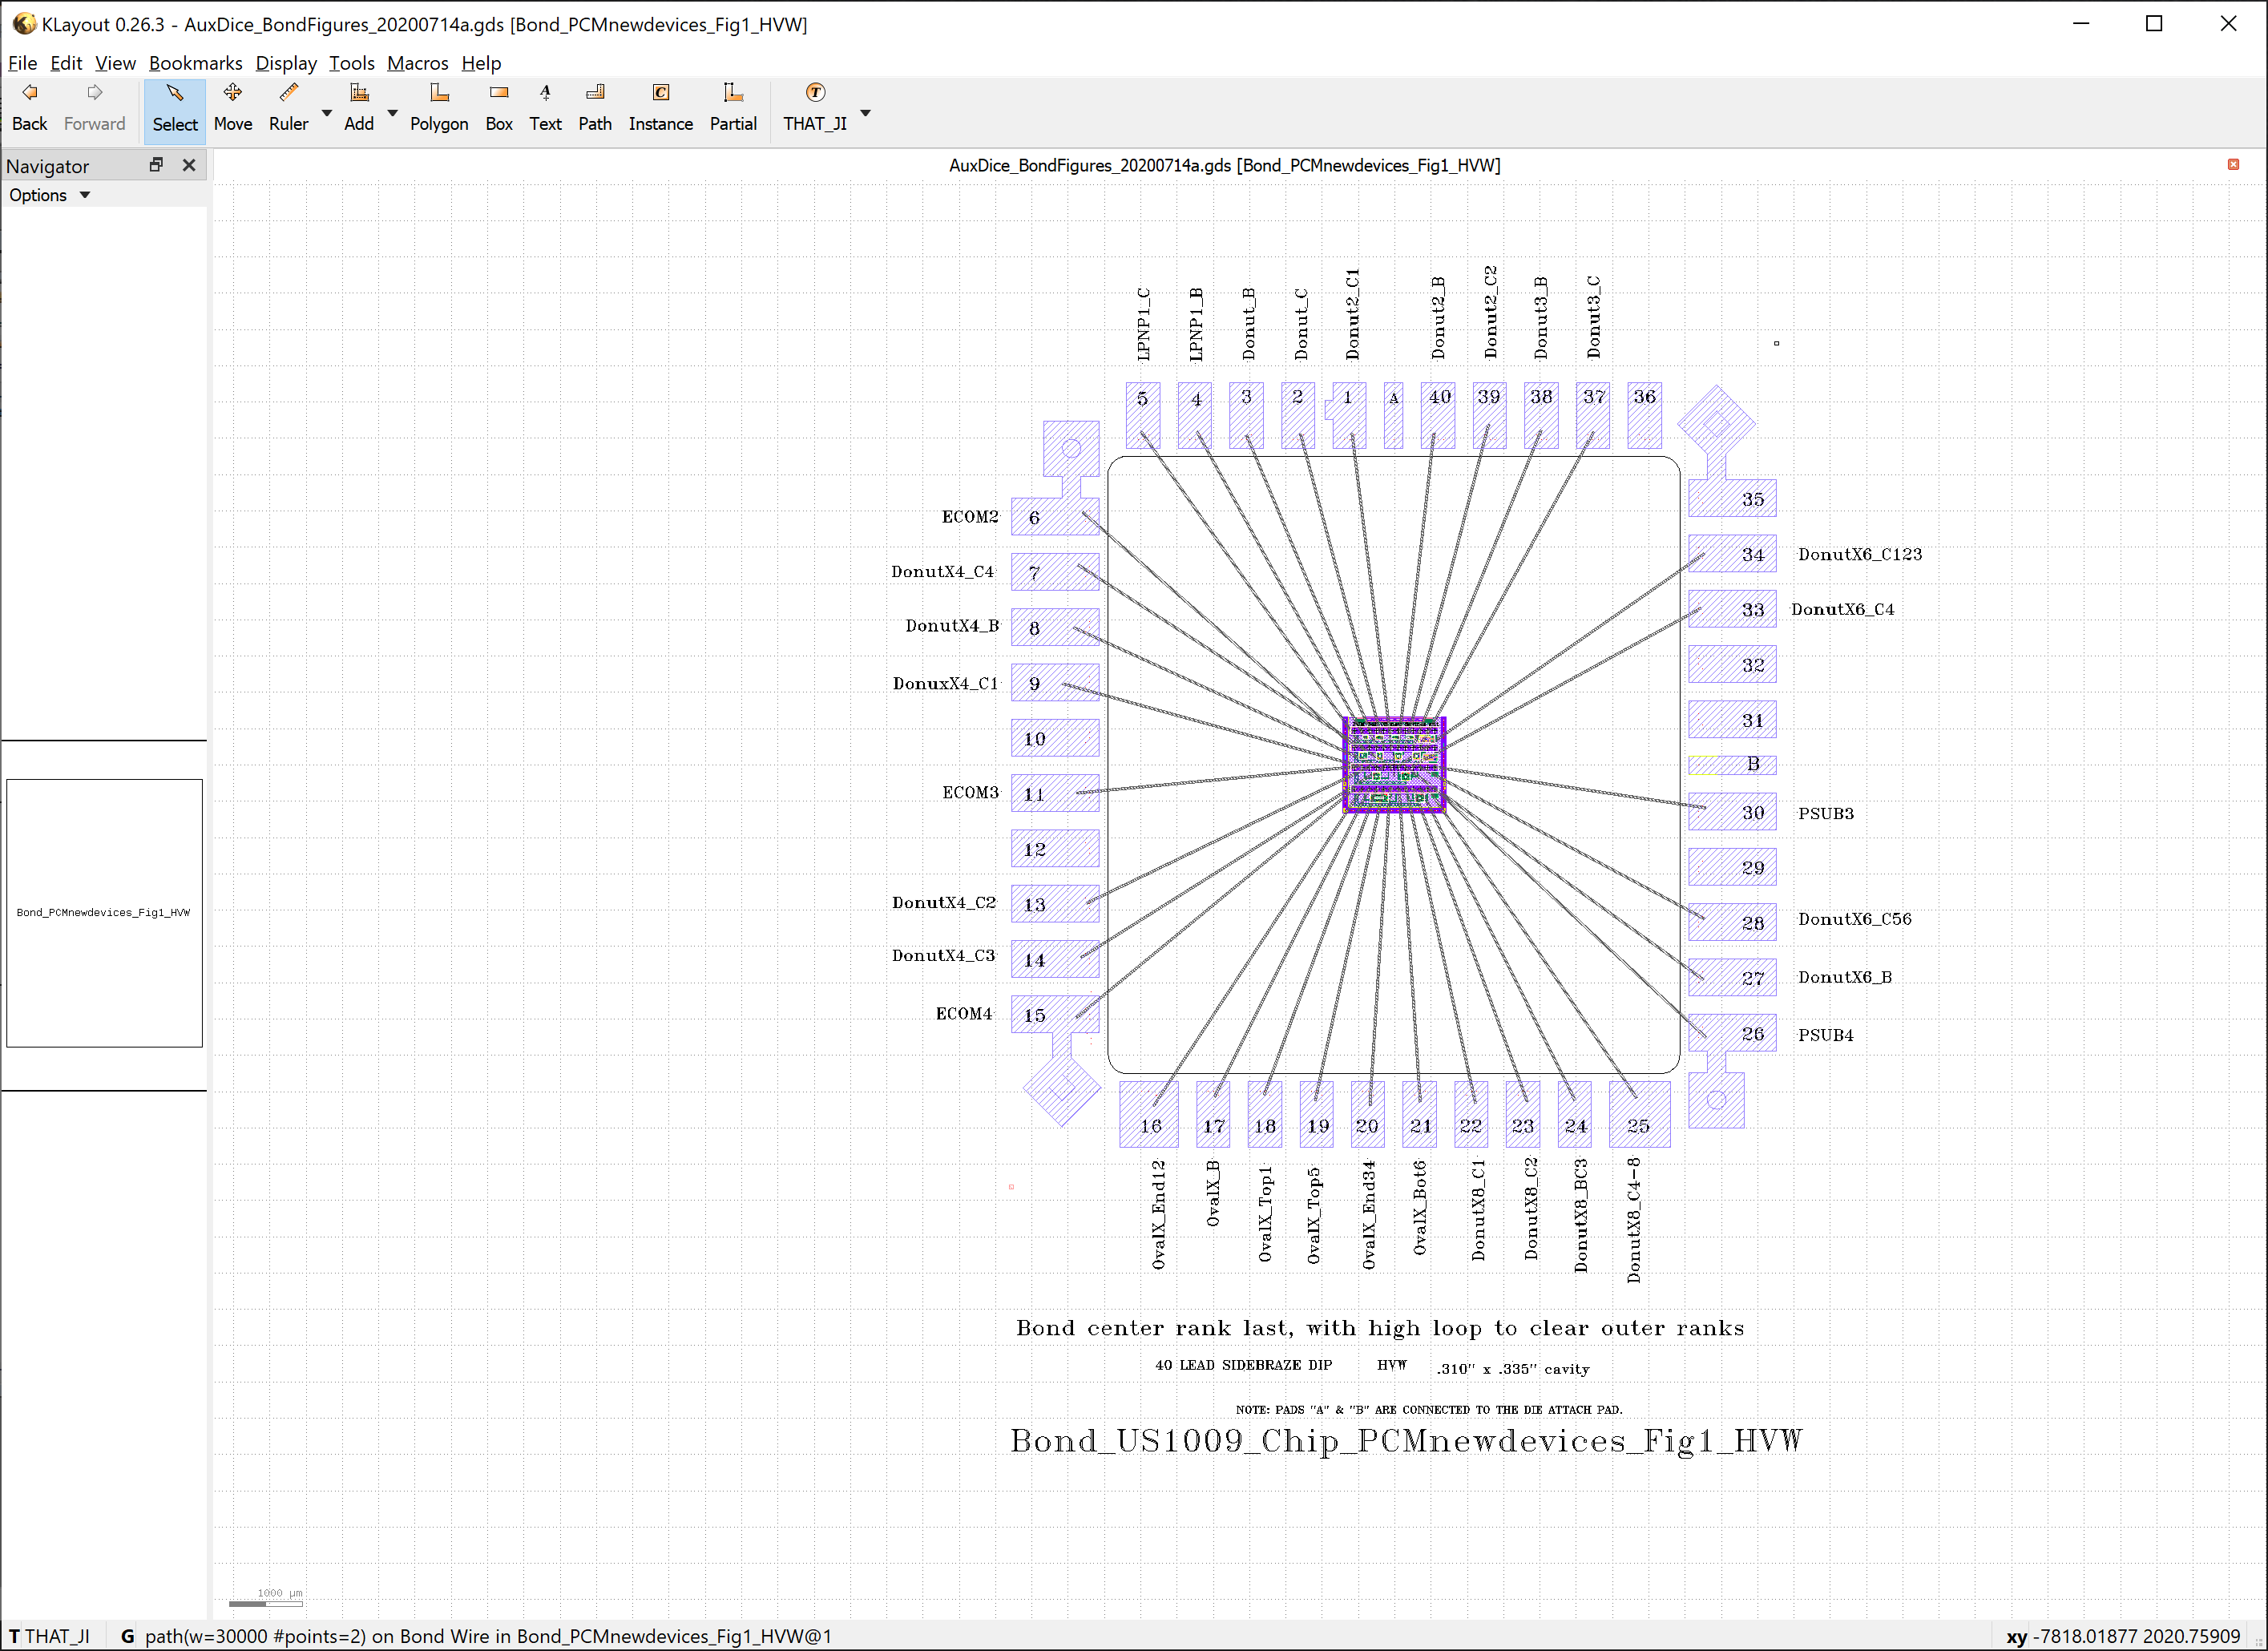2268x1651 pixels.
Task: Click the Add toolbar button
Action: [358, 107]
